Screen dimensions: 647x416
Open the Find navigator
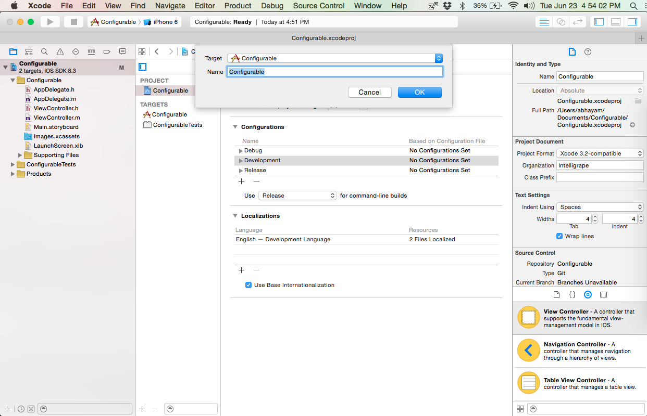pyautogui.click(x=44, y=51)
